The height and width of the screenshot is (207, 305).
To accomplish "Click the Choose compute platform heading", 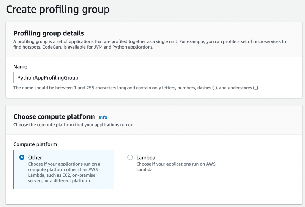I will click(54, 116).
